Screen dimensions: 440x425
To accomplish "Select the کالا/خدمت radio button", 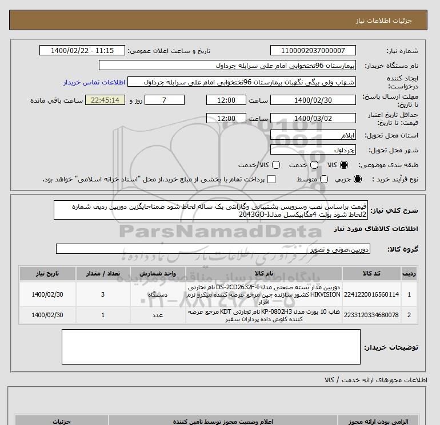I will [276, 165].
